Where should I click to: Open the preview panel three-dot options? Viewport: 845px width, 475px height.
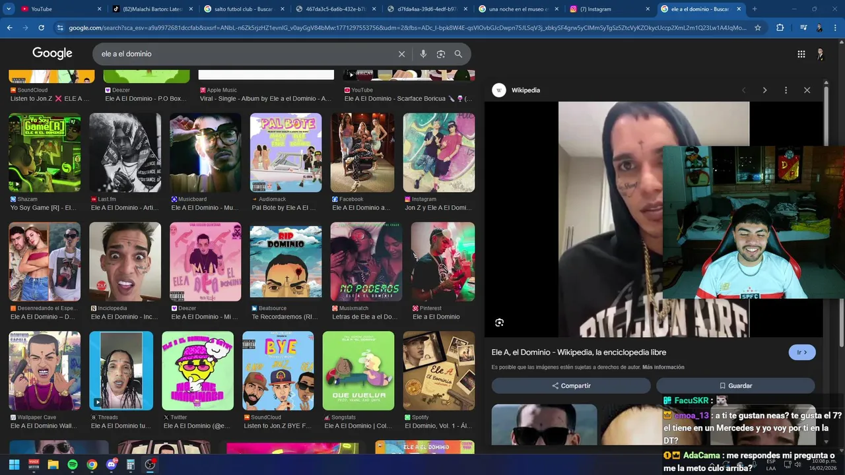[786, 90]
